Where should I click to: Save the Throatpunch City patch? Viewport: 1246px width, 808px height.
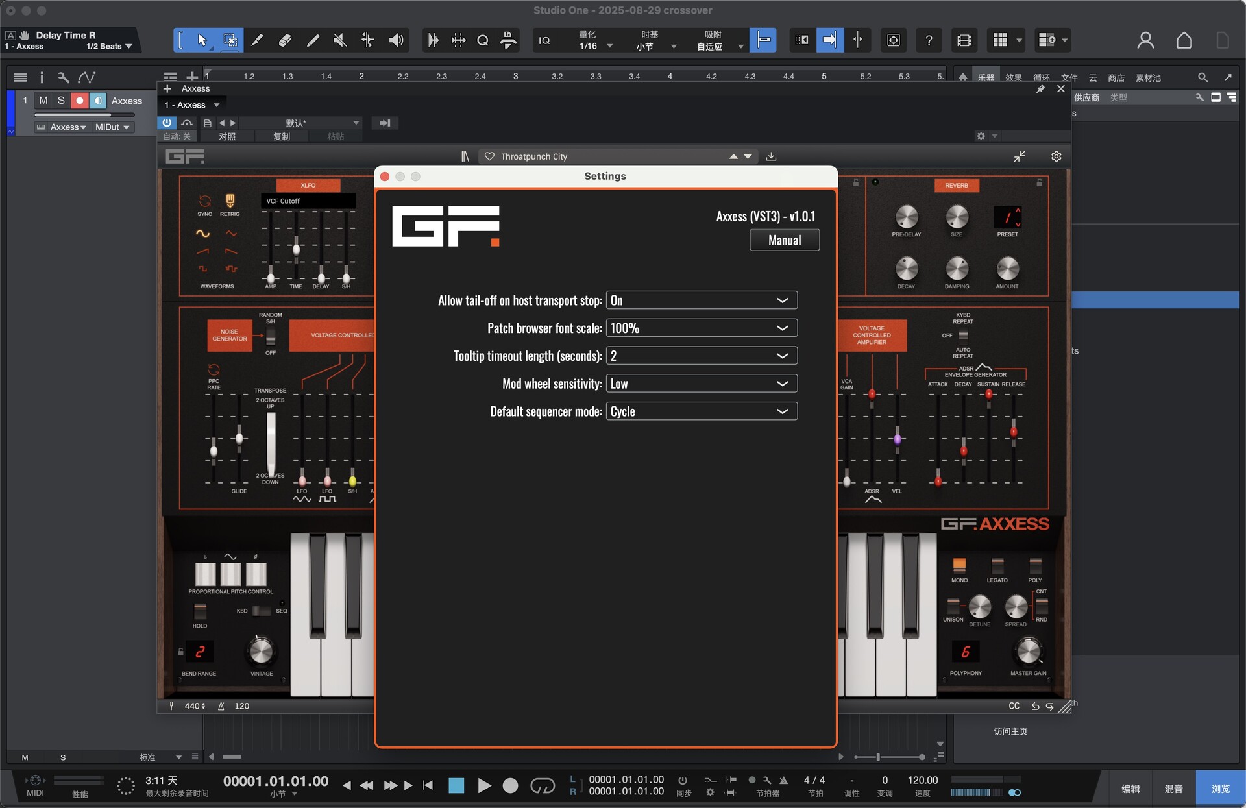[x=771, y=156]
